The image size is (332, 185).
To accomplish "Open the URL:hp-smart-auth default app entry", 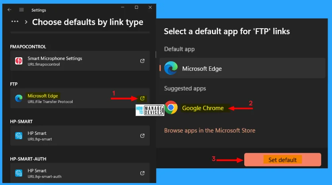I will [x=80, y=173].
